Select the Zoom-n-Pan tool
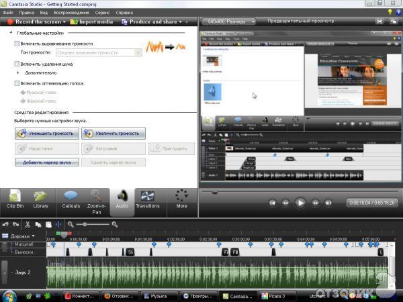Image resolution: width=403 pixels, height=302 pixels. [97, 199]
